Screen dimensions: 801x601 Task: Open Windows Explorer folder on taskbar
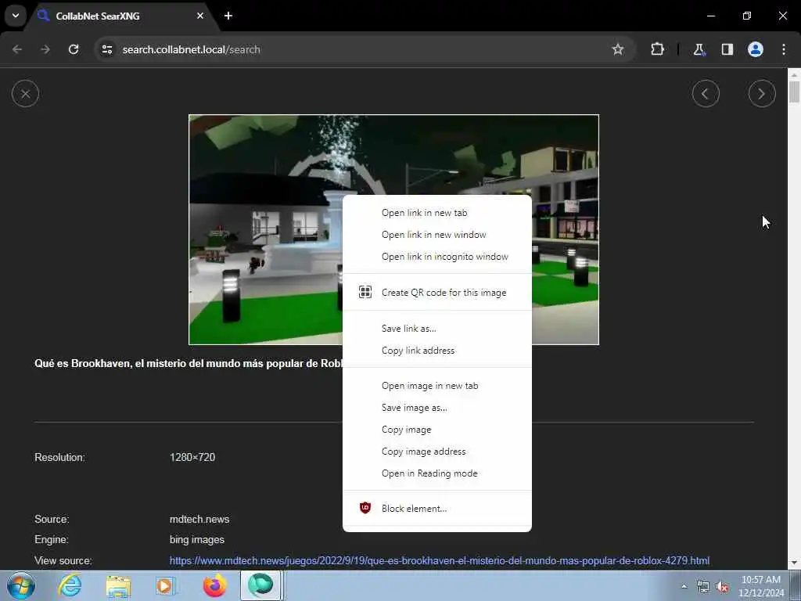pyautogui.click(x=119, y=585)
